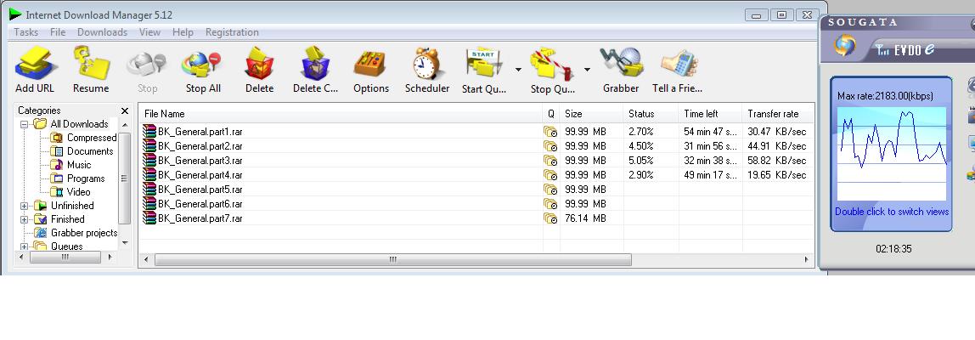Open the Scheduler clock icon
The image size is (975, 340).
[x=427, y=64]
